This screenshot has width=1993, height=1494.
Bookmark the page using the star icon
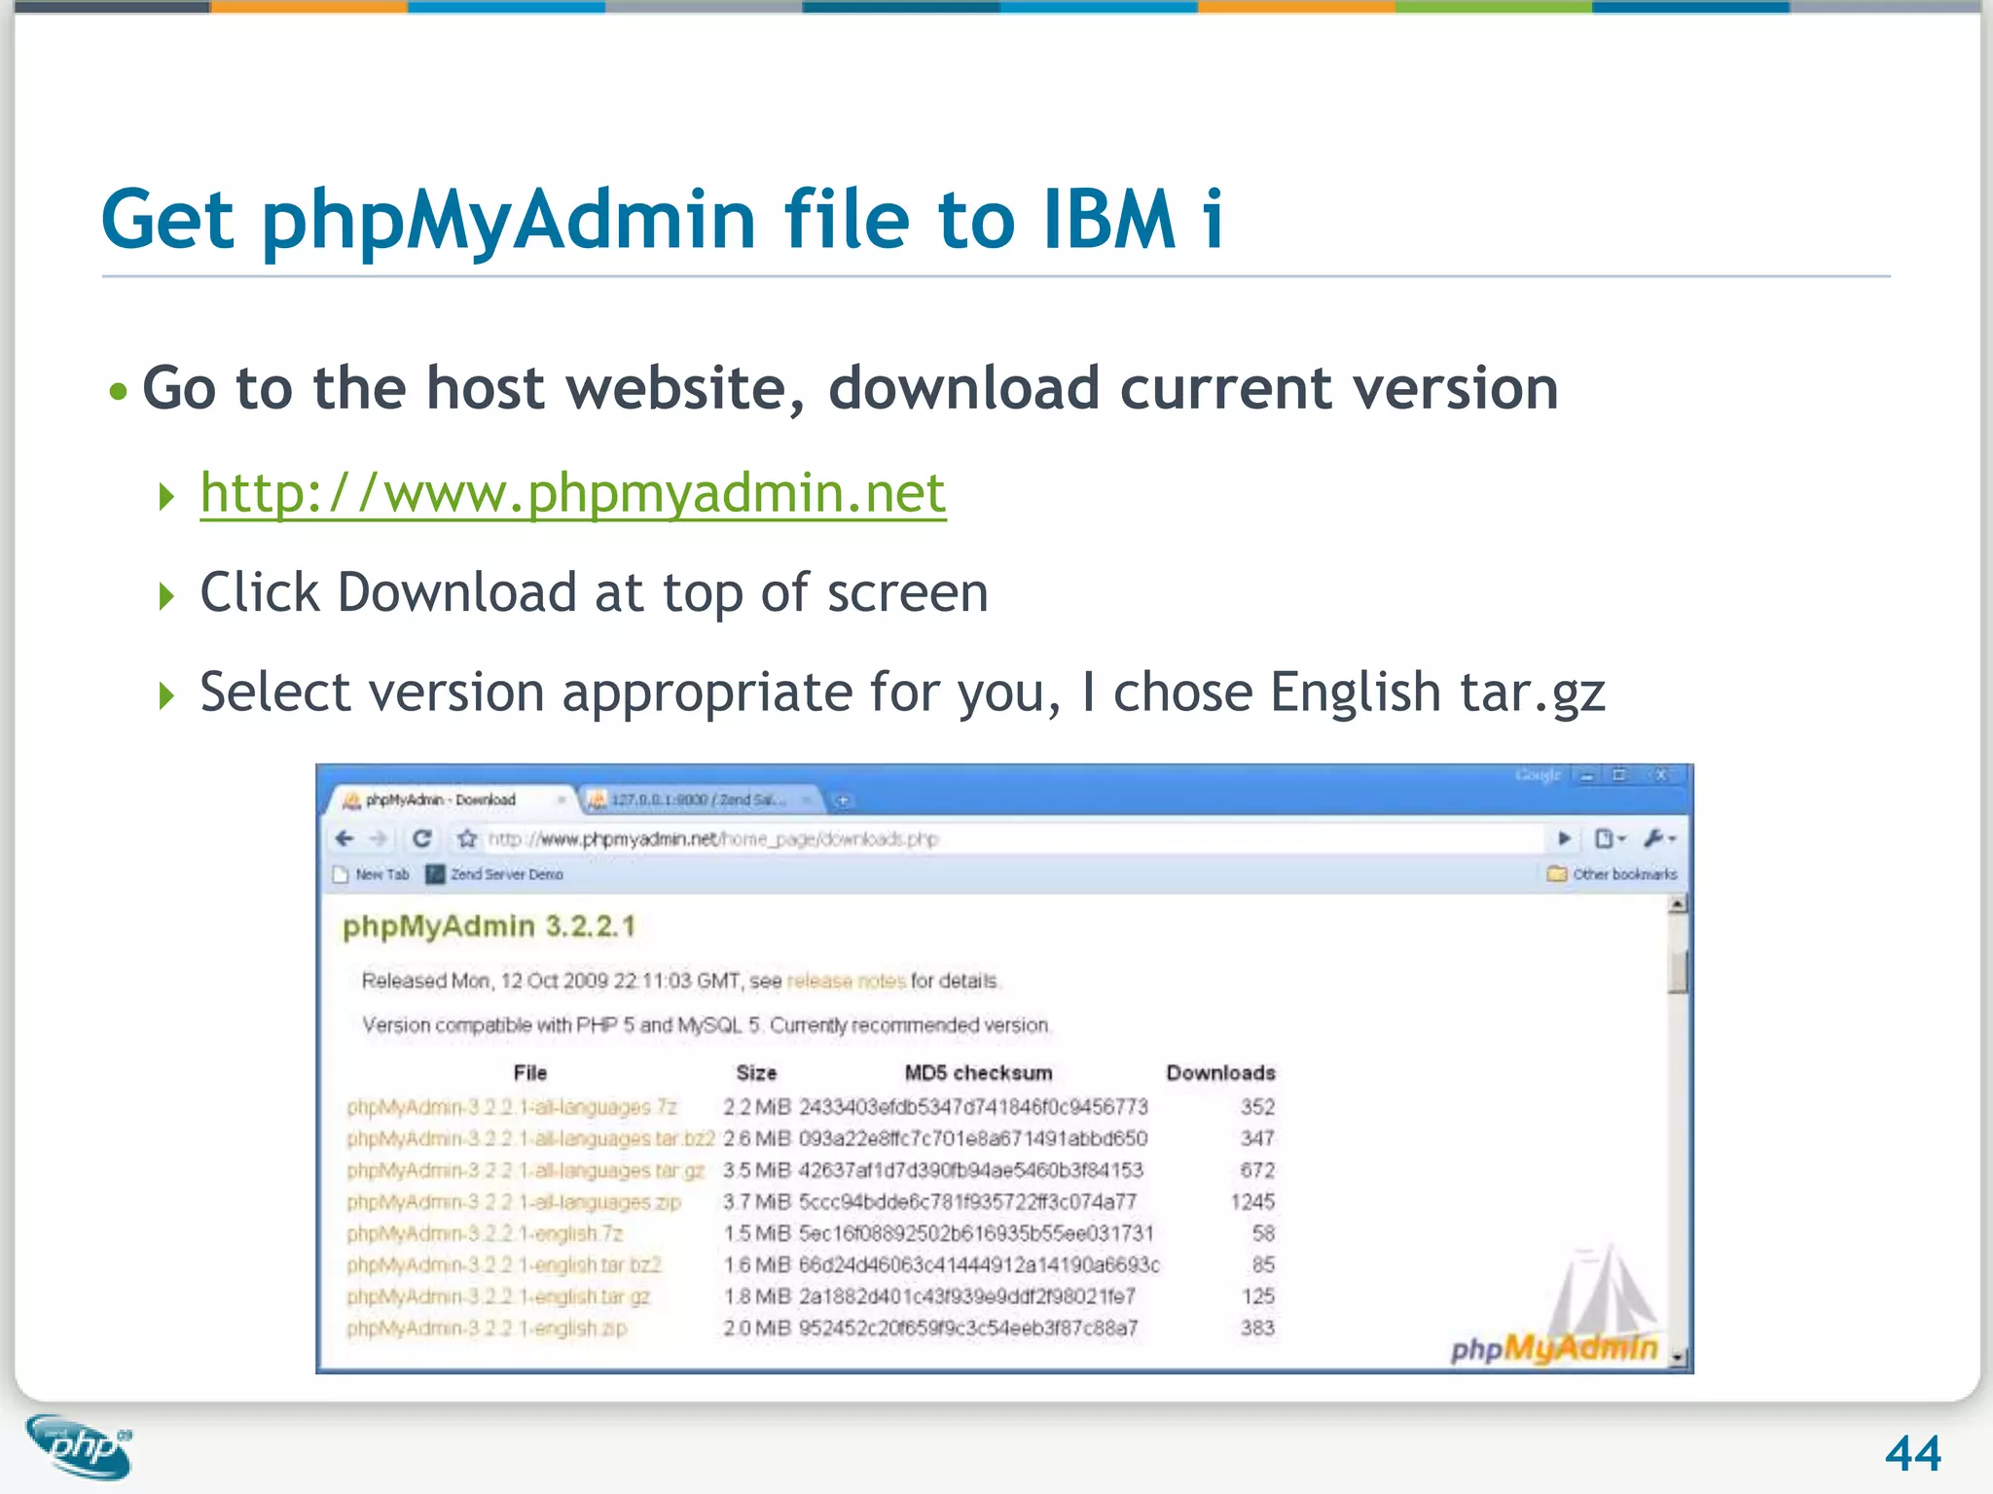click(467, 838)
